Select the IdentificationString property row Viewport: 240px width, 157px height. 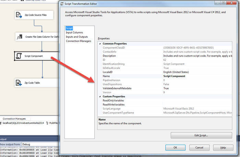pyautogui.click(x=165, y=64)
